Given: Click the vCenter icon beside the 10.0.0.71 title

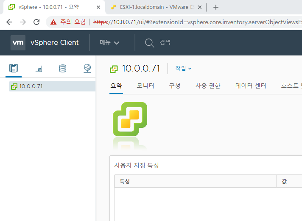Looking at the screenshot, I should click(x=114, y=69).
